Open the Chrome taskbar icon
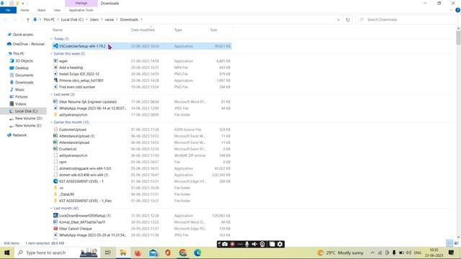The height and width of the screenshot is (259, 461). click(183, 253)
